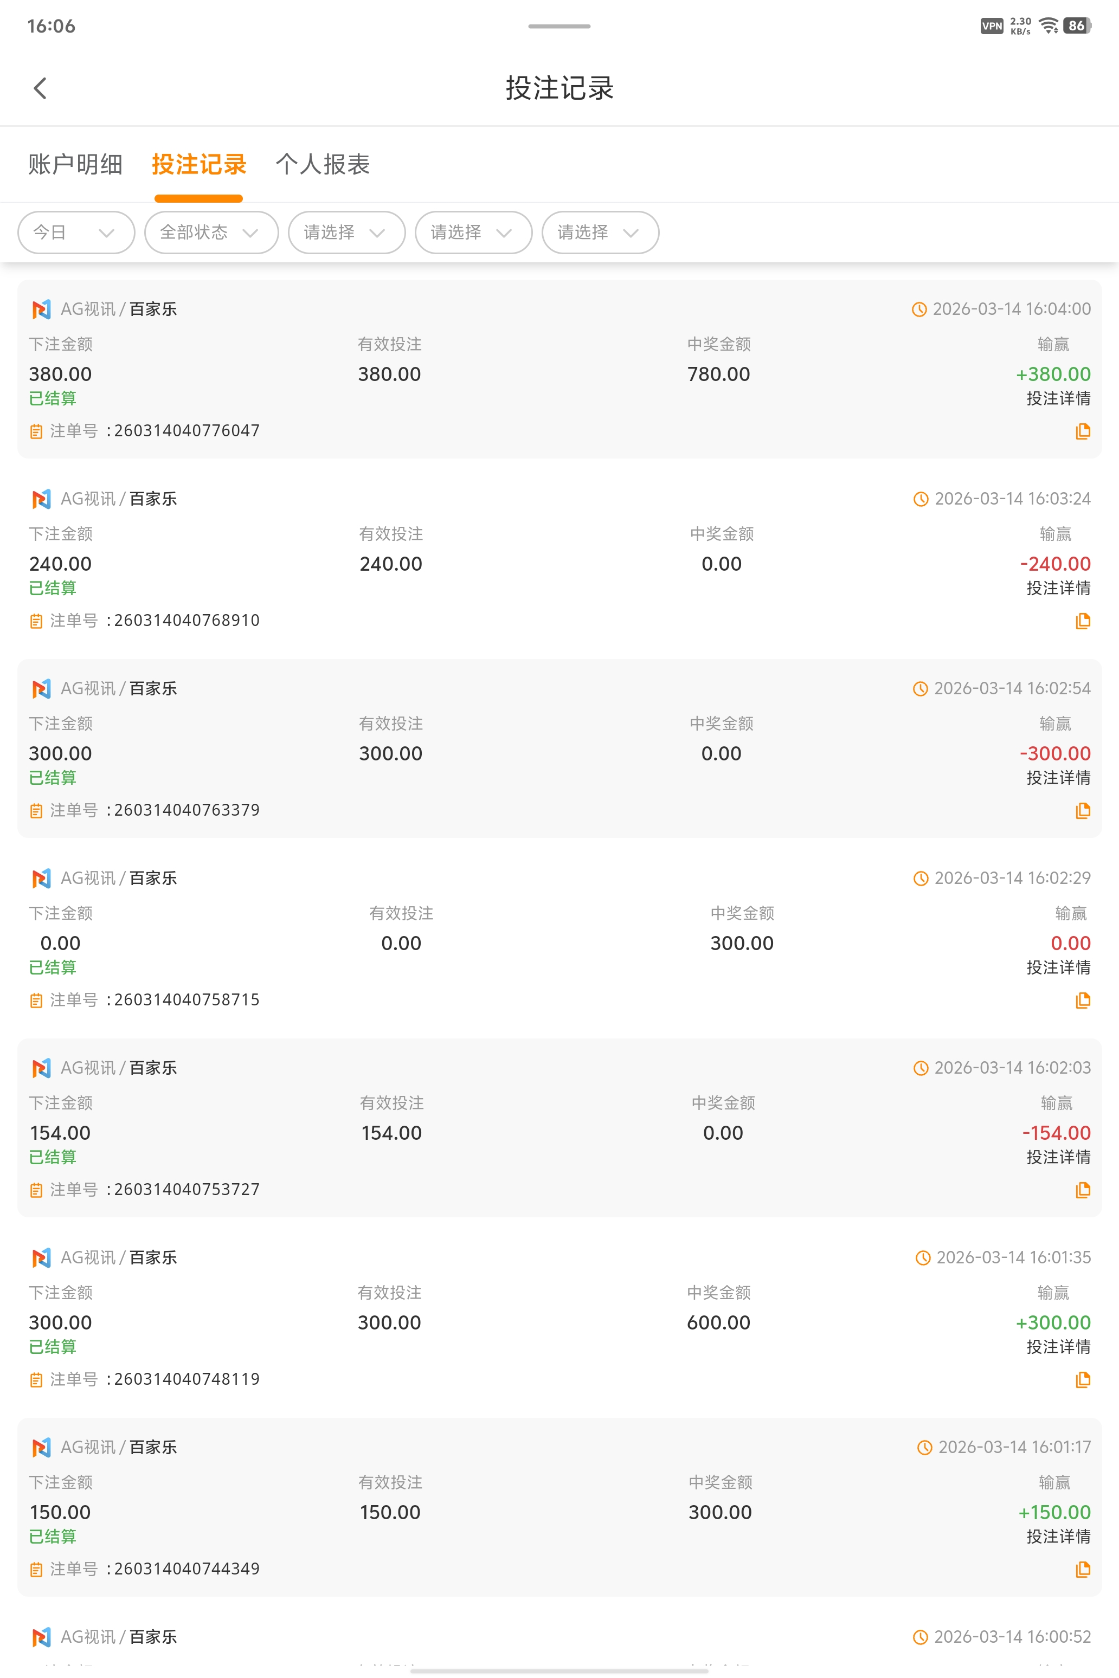Switch to the 个人报表 tab
The image size is (1119, 1678).
pyautogui.click(x=323, y=165)
